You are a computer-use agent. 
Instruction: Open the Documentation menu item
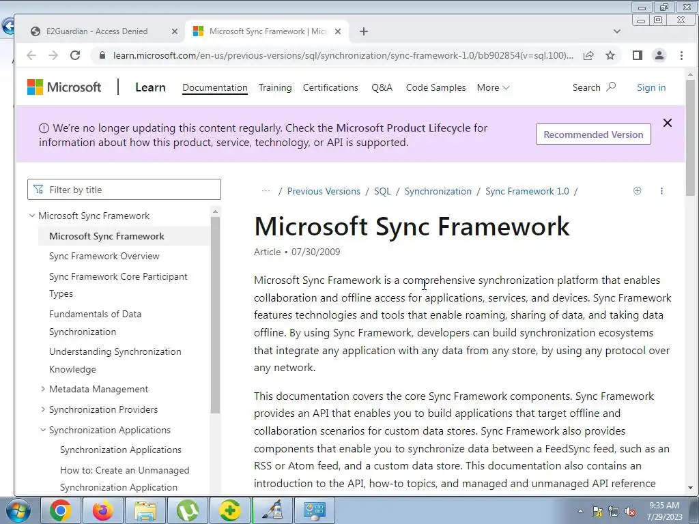215,87
